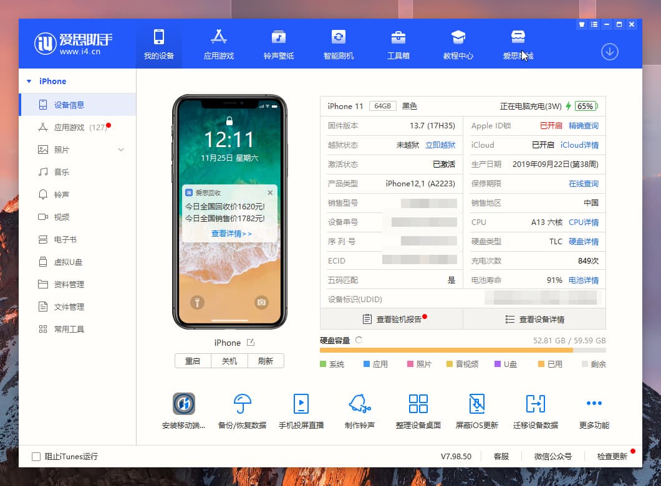Launch 手机投屏直播 screen mirroring icon
661x486 pixels.
301,405
